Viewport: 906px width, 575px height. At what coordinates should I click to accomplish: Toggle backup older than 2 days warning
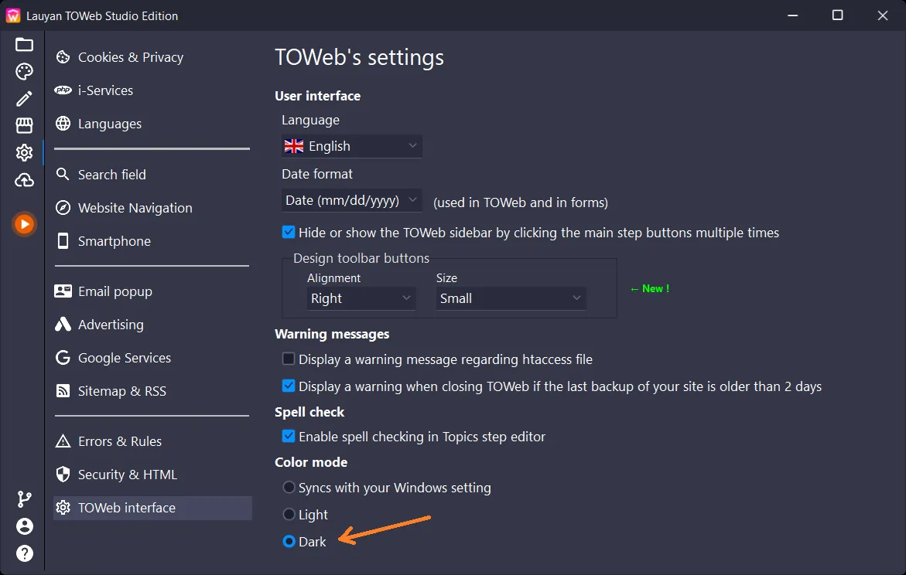pyautogui.click(x=289, y=386)
